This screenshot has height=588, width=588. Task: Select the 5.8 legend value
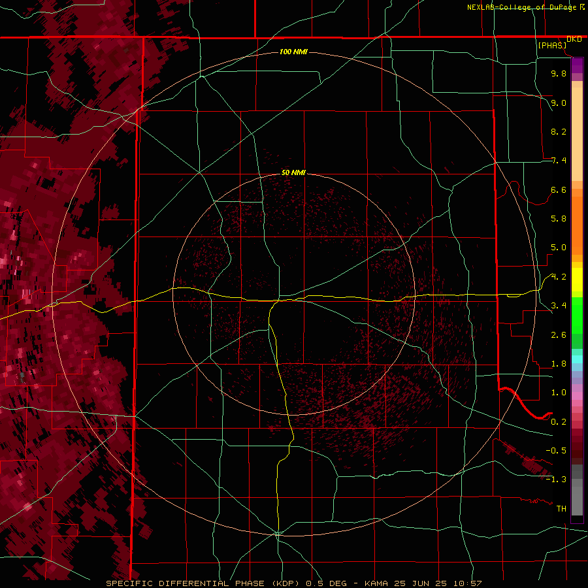(x=559, y=219)
